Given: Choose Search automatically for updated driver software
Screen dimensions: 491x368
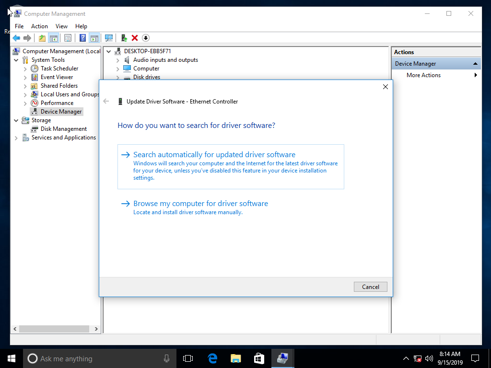Looking at the screenshot, I should click(214, 155).
